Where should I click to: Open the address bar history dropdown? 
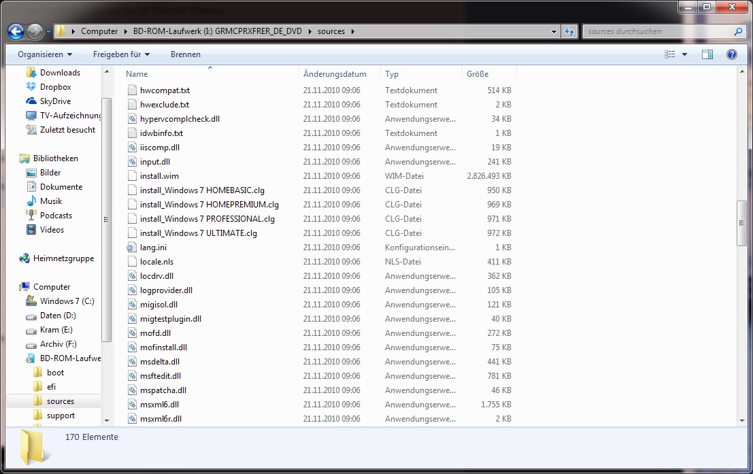pyautogui.click(x=552, y=31)
